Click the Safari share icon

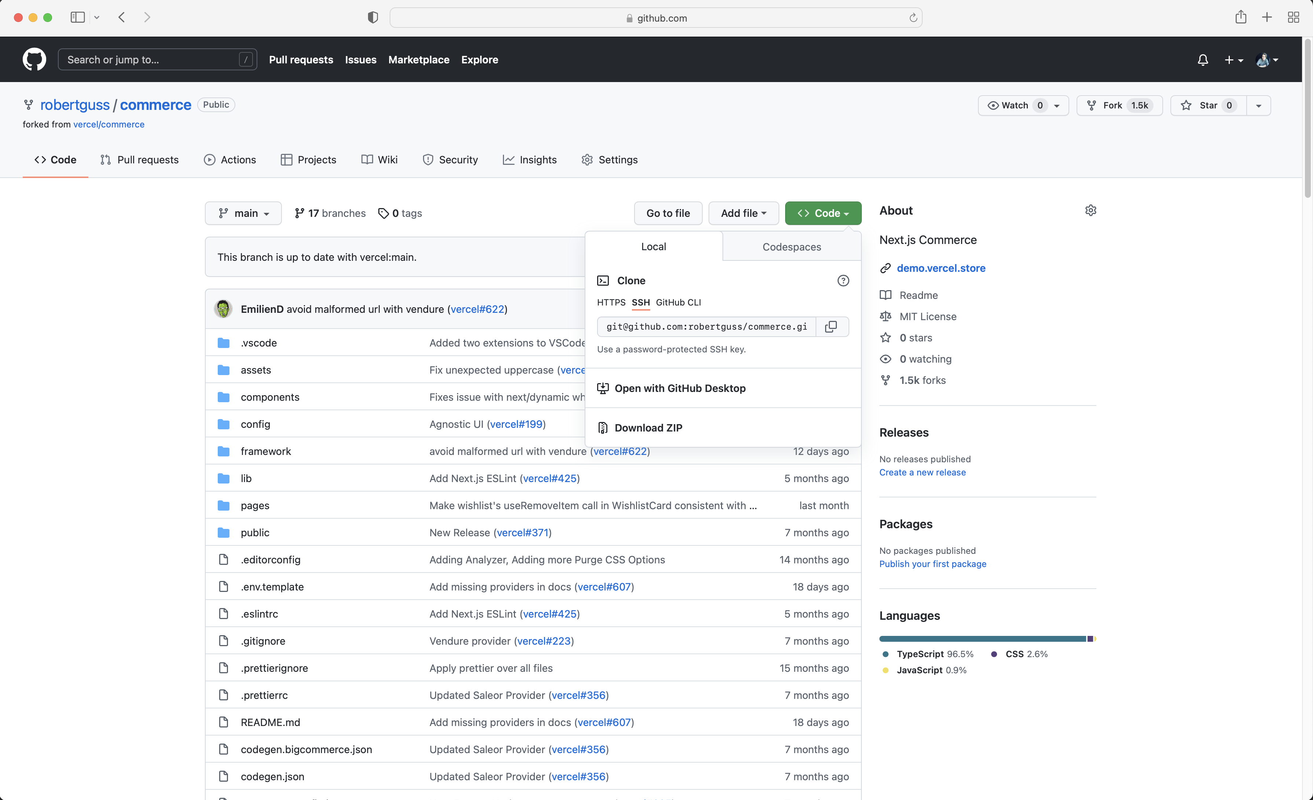(1240, 17)
